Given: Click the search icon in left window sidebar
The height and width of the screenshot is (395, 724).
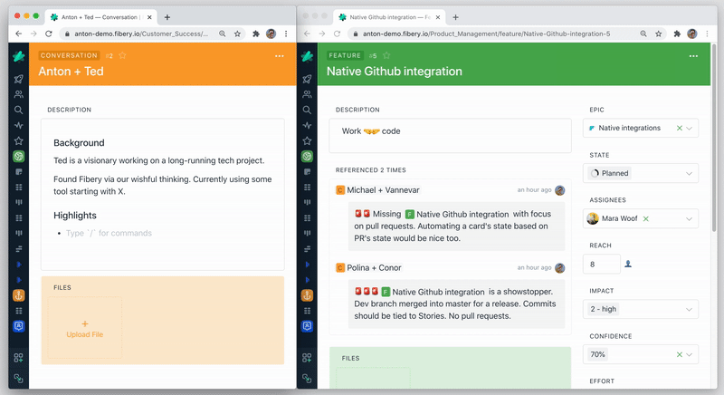Looking at the screenshot, I should point(18,110).
